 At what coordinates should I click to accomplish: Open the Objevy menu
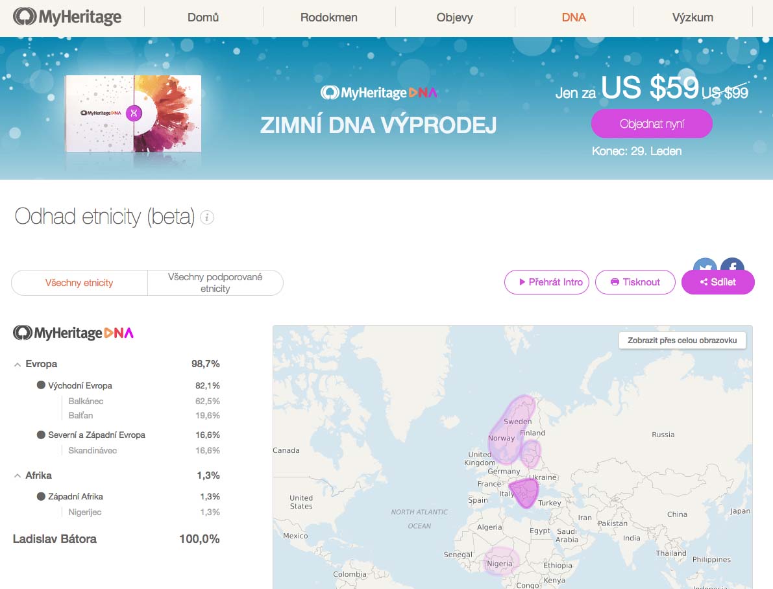tap(454, 18)
